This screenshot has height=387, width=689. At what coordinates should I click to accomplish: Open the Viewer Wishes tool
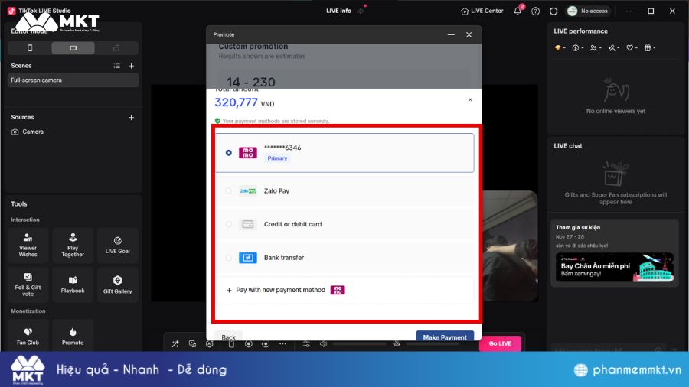click(x=28, y=246)
